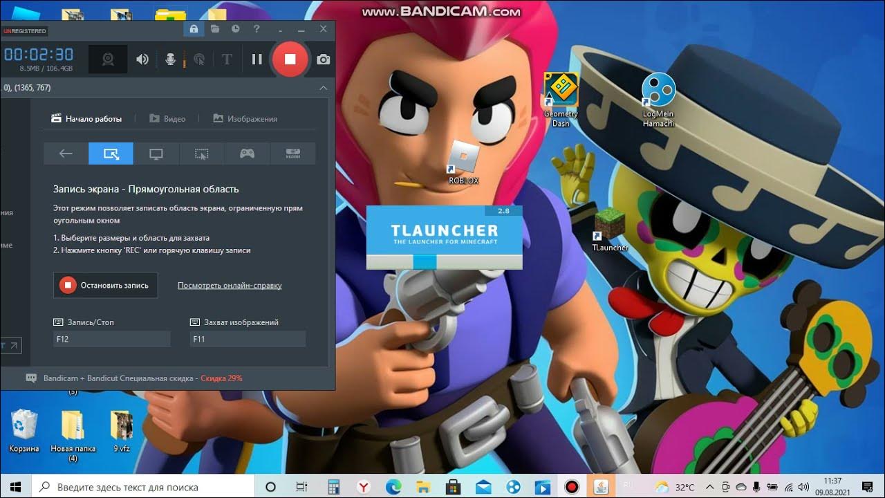The width and height of the screenshot is (885, 498).
Task: Select the TLauncher desktop shortcut
Action: tap(610, 230)
